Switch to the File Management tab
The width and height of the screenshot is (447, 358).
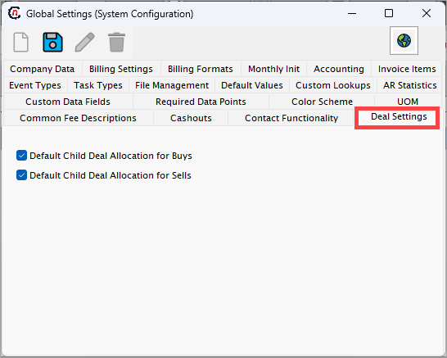click(x=172, y=85)
